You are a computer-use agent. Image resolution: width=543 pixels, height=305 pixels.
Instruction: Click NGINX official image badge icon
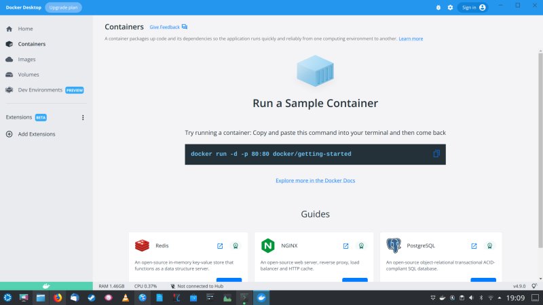click(x=361, y=246)
